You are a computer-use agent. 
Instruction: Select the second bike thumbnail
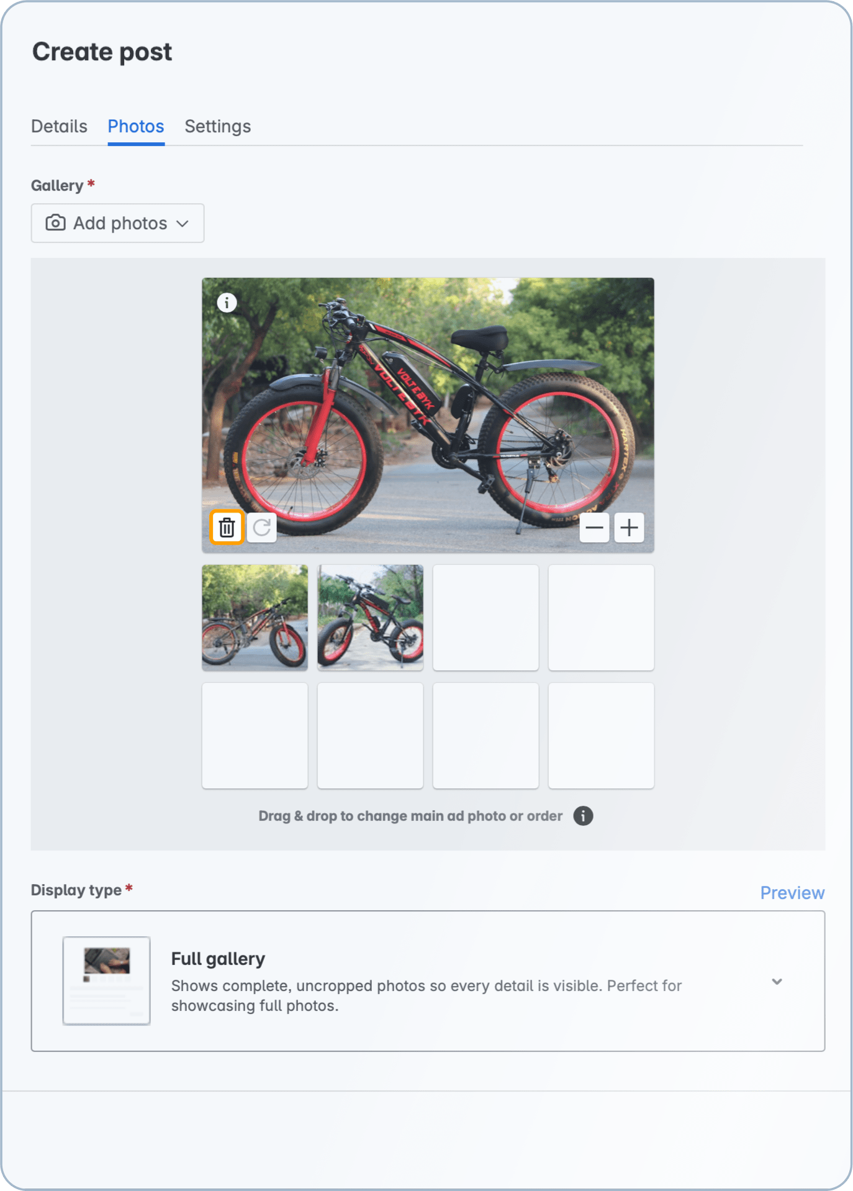370,617
